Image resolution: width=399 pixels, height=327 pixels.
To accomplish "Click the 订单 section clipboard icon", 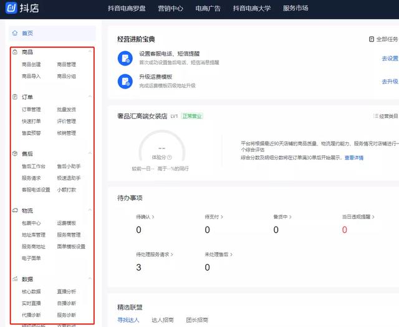I will pyautogui.click(x=15, y=97).
